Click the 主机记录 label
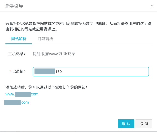This screenshot has width=157, height=132. pos(17,54)
